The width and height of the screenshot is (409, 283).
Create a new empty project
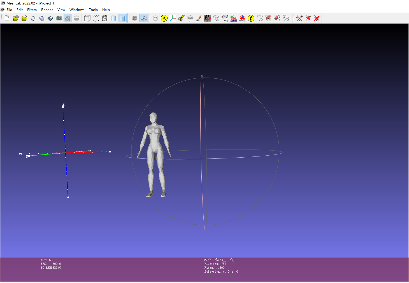click(x=7, y=18)
